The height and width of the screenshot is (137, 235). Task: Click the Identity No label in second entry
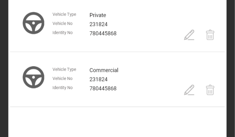63,88
